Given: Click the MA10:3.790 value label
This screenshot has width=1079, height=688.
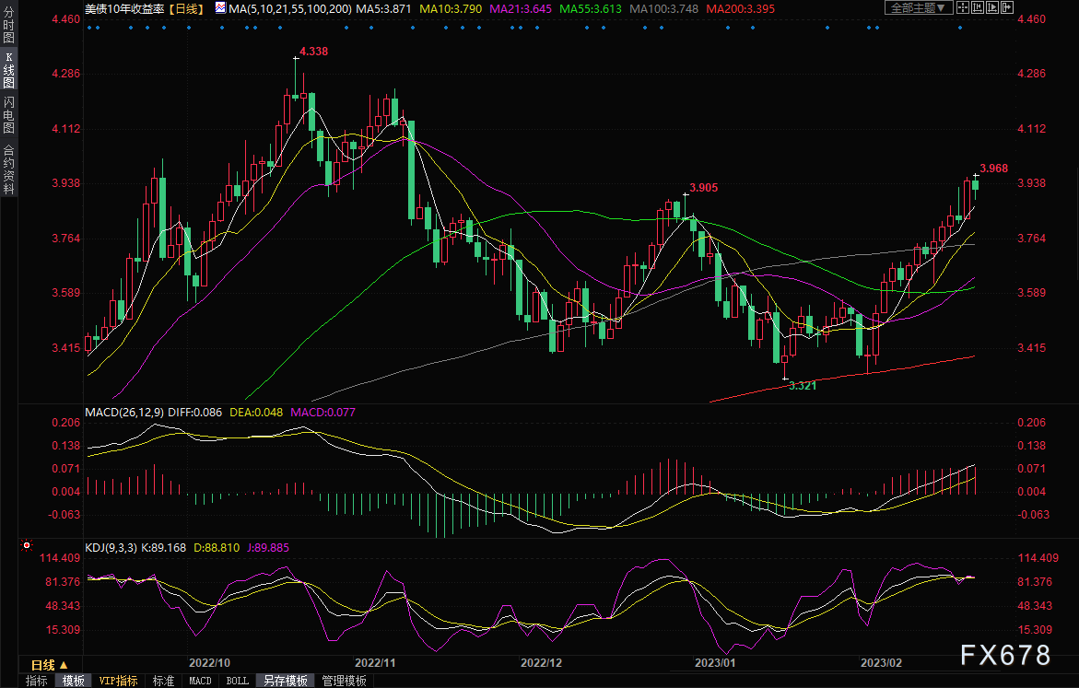Looking at the screenshot, I should (451, 9).
